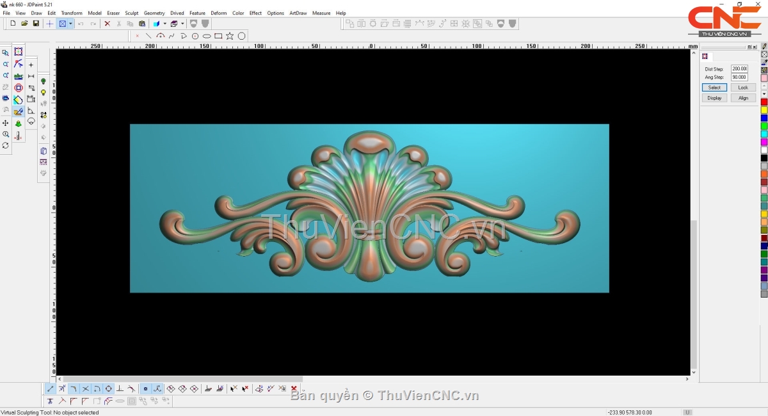
Task: Click the horizontal dimension measure icon
Action: [31, 76]
